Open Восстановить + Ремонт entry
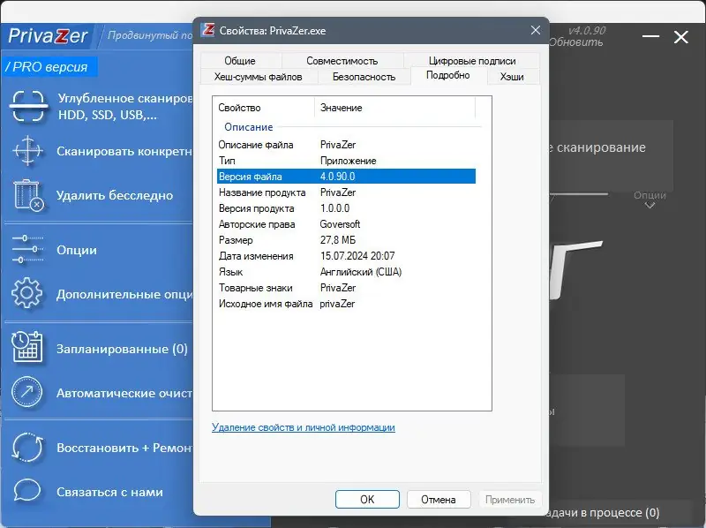 (124, 448)
